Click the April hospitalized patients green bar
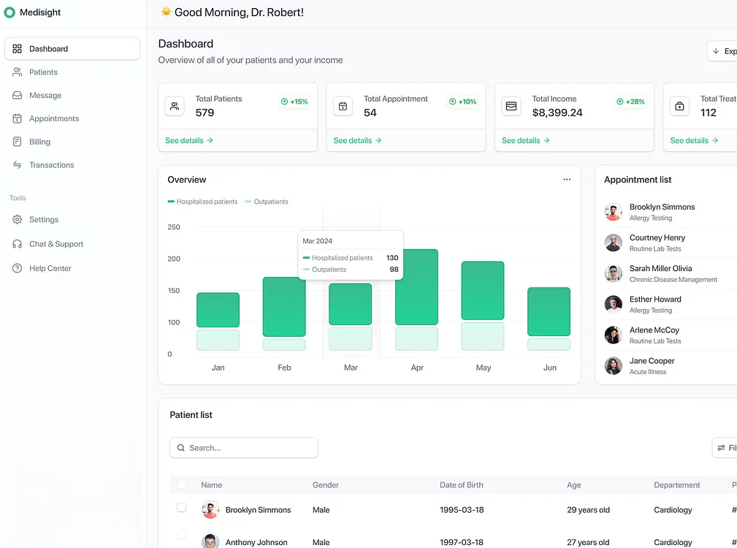The width and height of the screenshot is (737, 548). click(416, 287)
